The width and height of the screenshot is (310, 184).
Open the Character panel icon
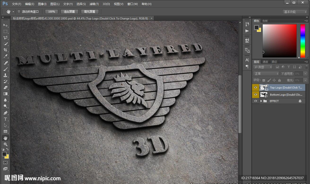(247, 60)
